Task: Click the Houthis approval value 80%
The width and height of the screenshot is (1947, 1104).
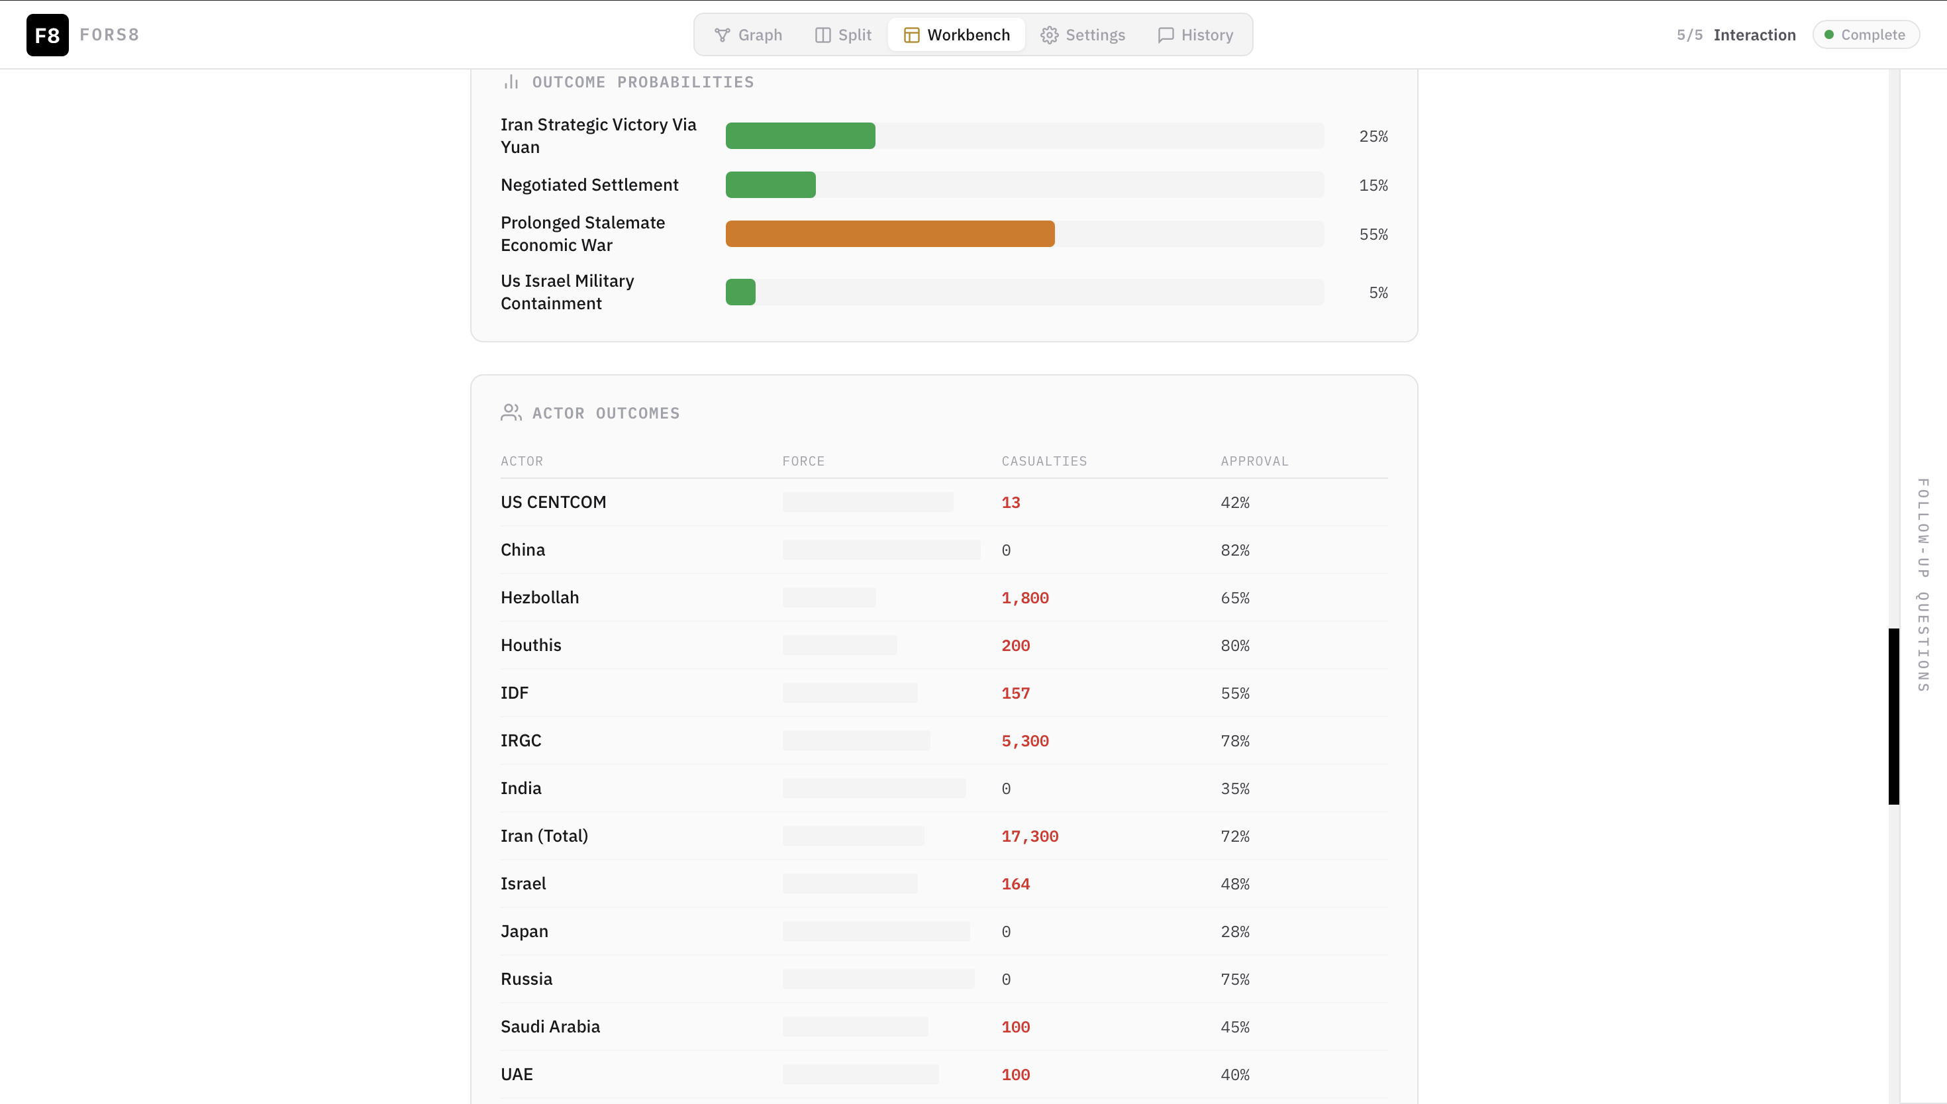Action: pyautogui.click(x=1235, y=646)
